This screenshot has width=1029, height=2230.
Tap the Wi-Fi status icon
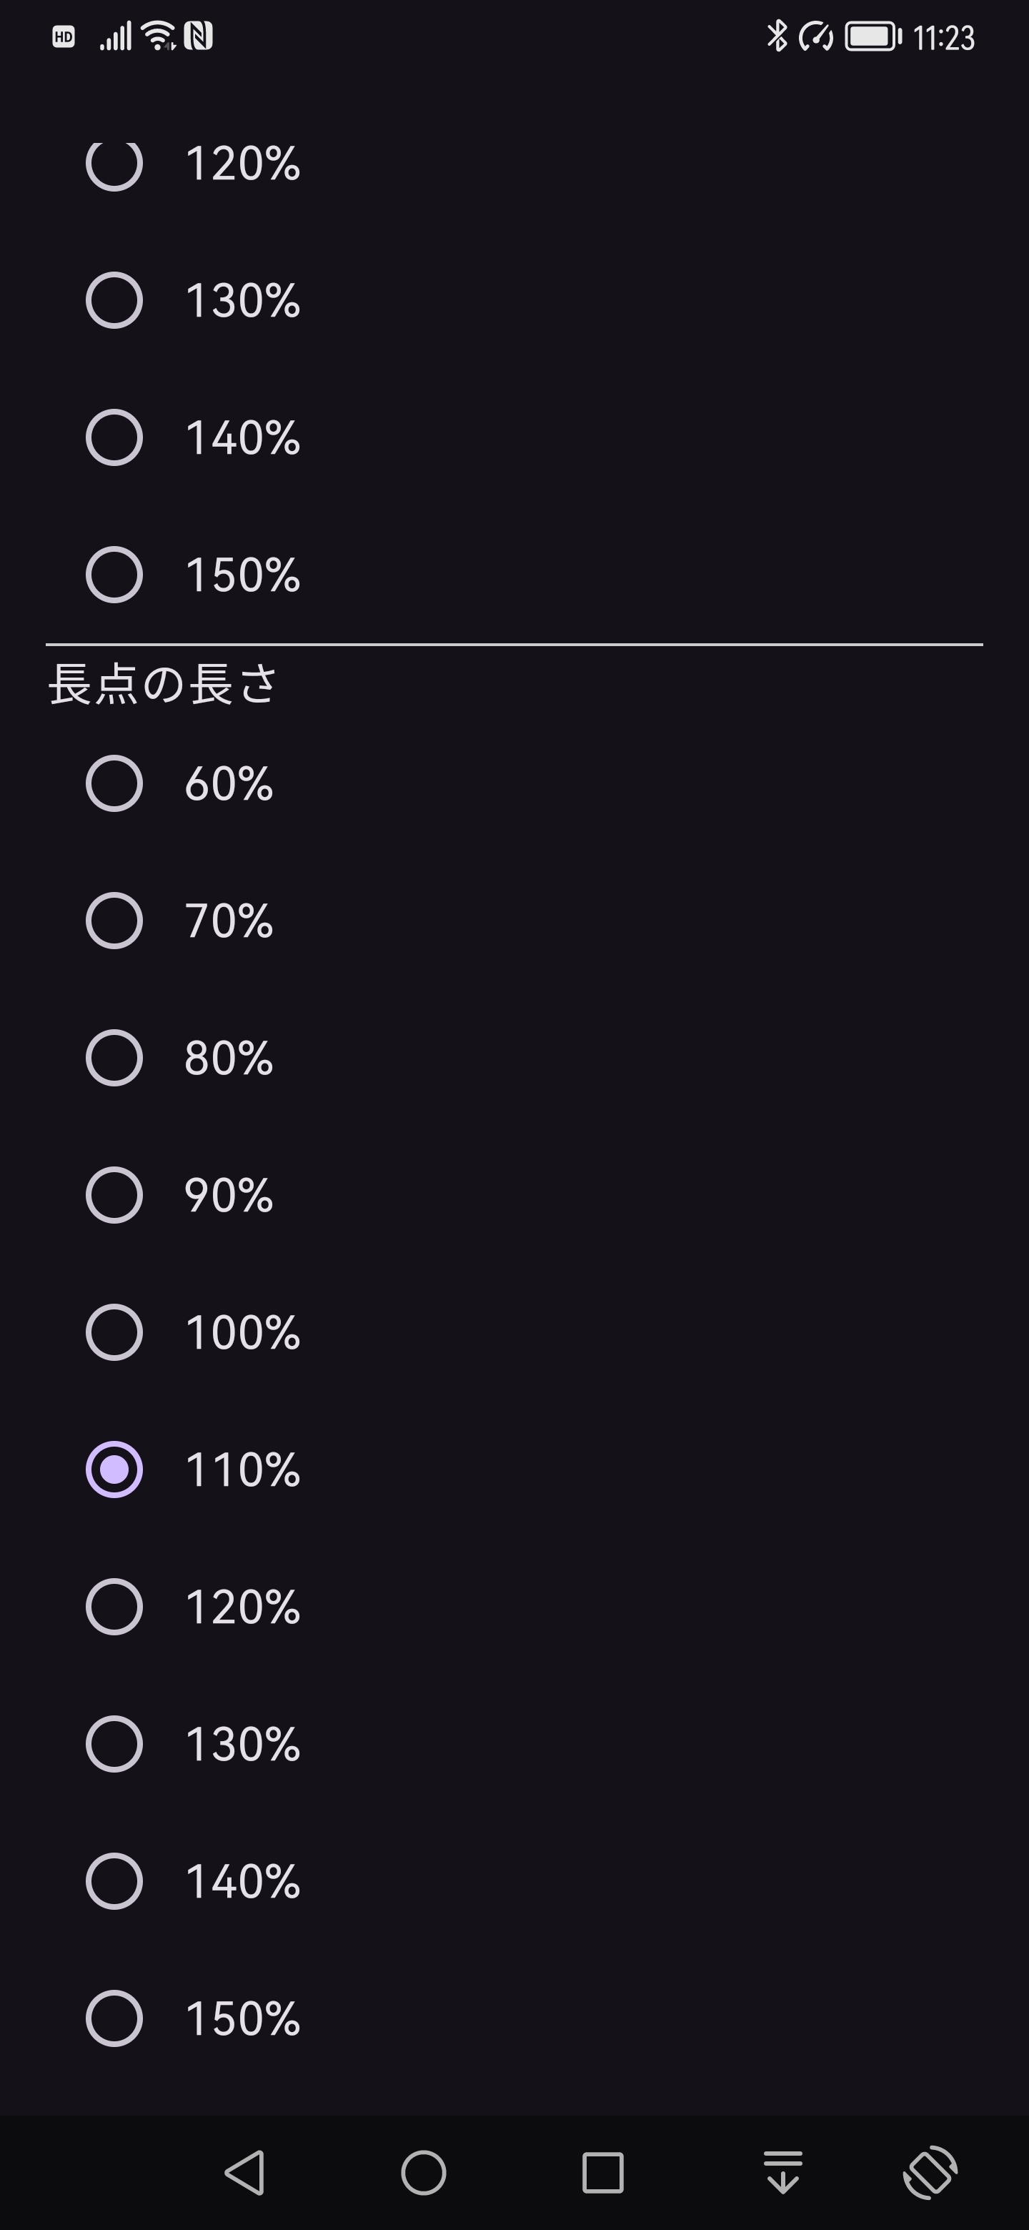coord(159,36)
